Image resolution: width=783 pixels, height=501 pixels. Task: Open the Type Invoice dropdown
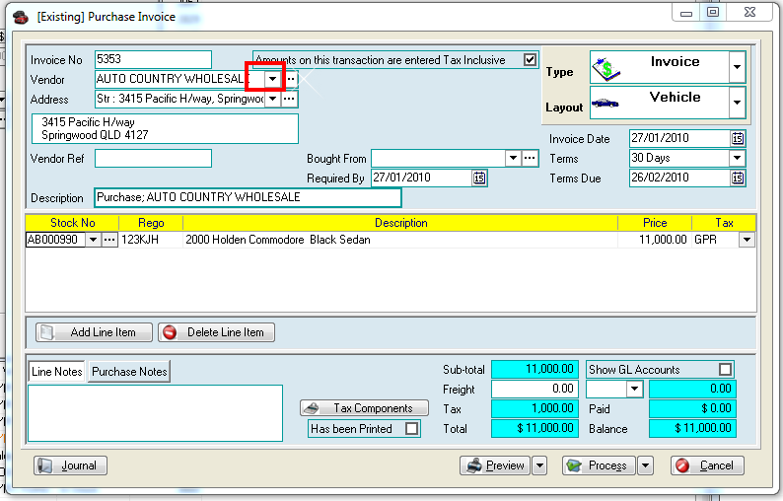click(x=737, y=67)
